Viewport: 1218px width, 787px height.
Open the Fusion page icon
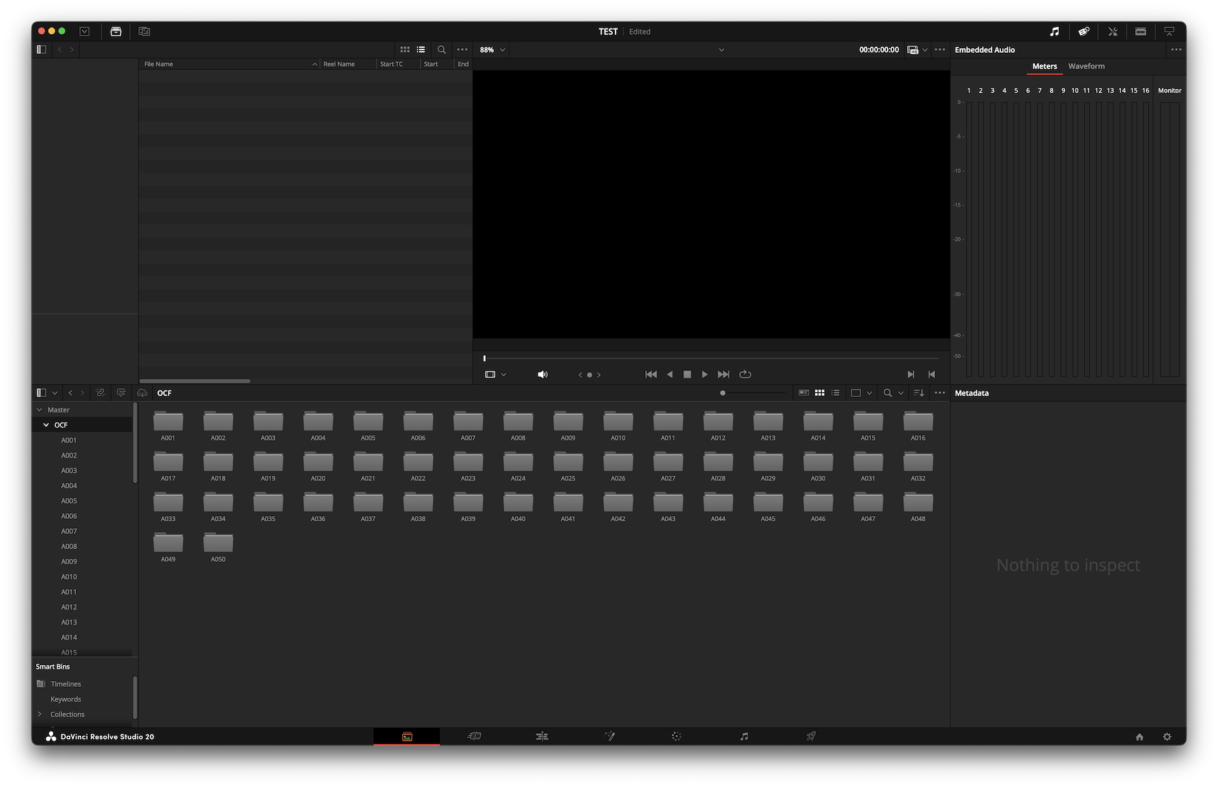click(x=610, y=736)
